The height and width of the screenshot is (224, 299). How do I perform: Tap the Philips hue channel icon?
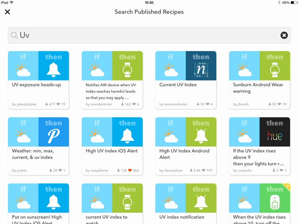point(275,136)
